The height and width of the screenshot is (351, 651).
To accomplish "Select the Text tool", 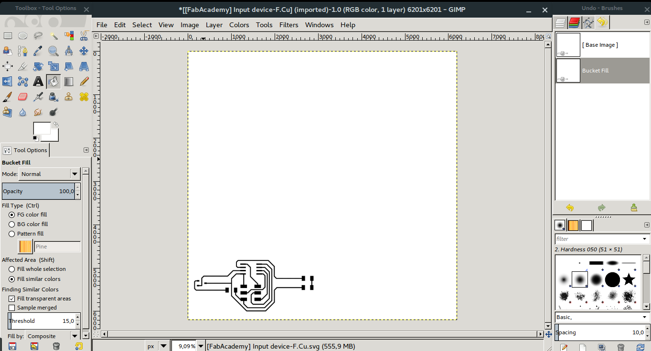I will coord(38,81).
